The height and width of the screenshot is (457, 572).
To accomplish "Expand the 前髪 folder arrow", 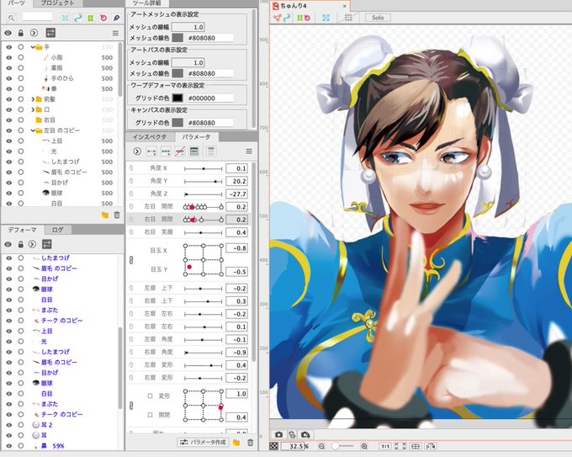I will point(33,99).
